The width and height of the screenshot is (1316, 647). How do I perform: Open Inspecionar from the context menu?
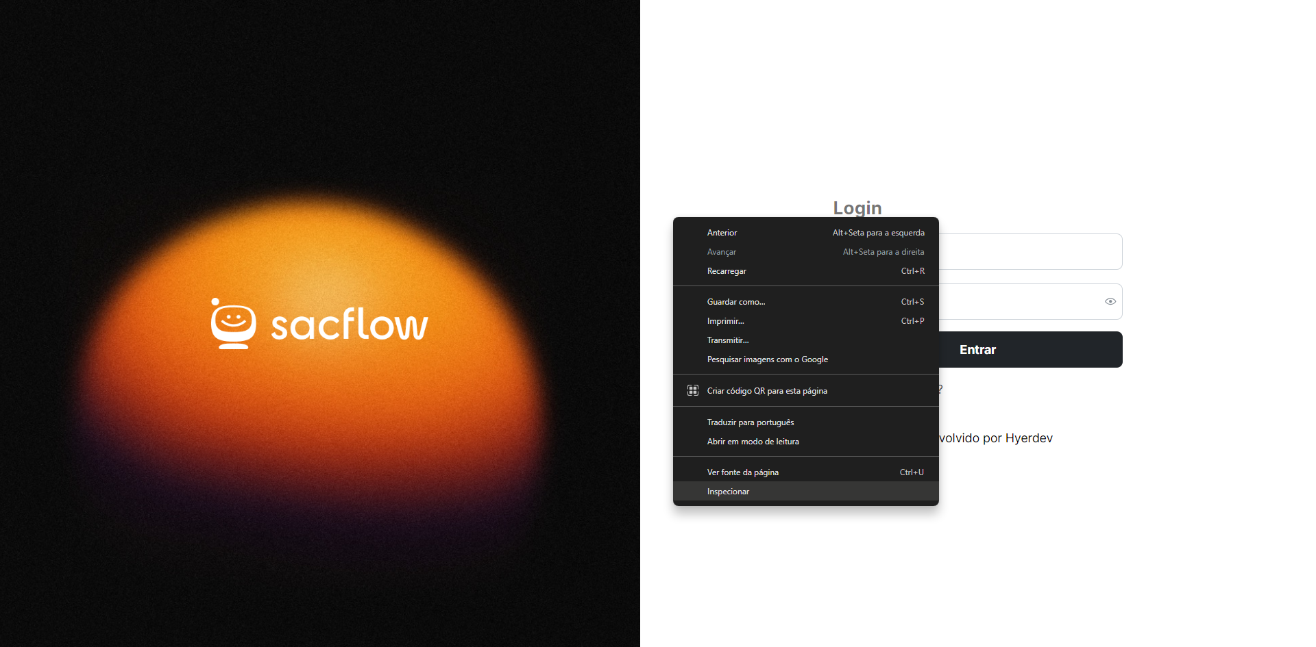tap(728, 492)
